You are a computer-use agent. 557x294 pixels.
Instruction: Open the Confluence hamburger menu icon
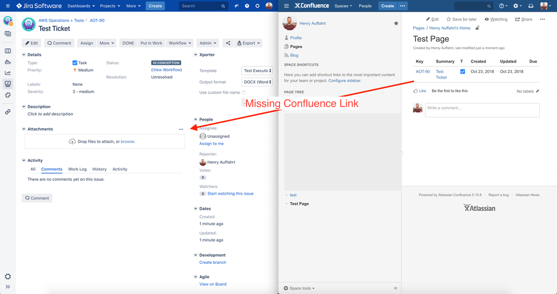pyautogui.click(x=287, y=6)
